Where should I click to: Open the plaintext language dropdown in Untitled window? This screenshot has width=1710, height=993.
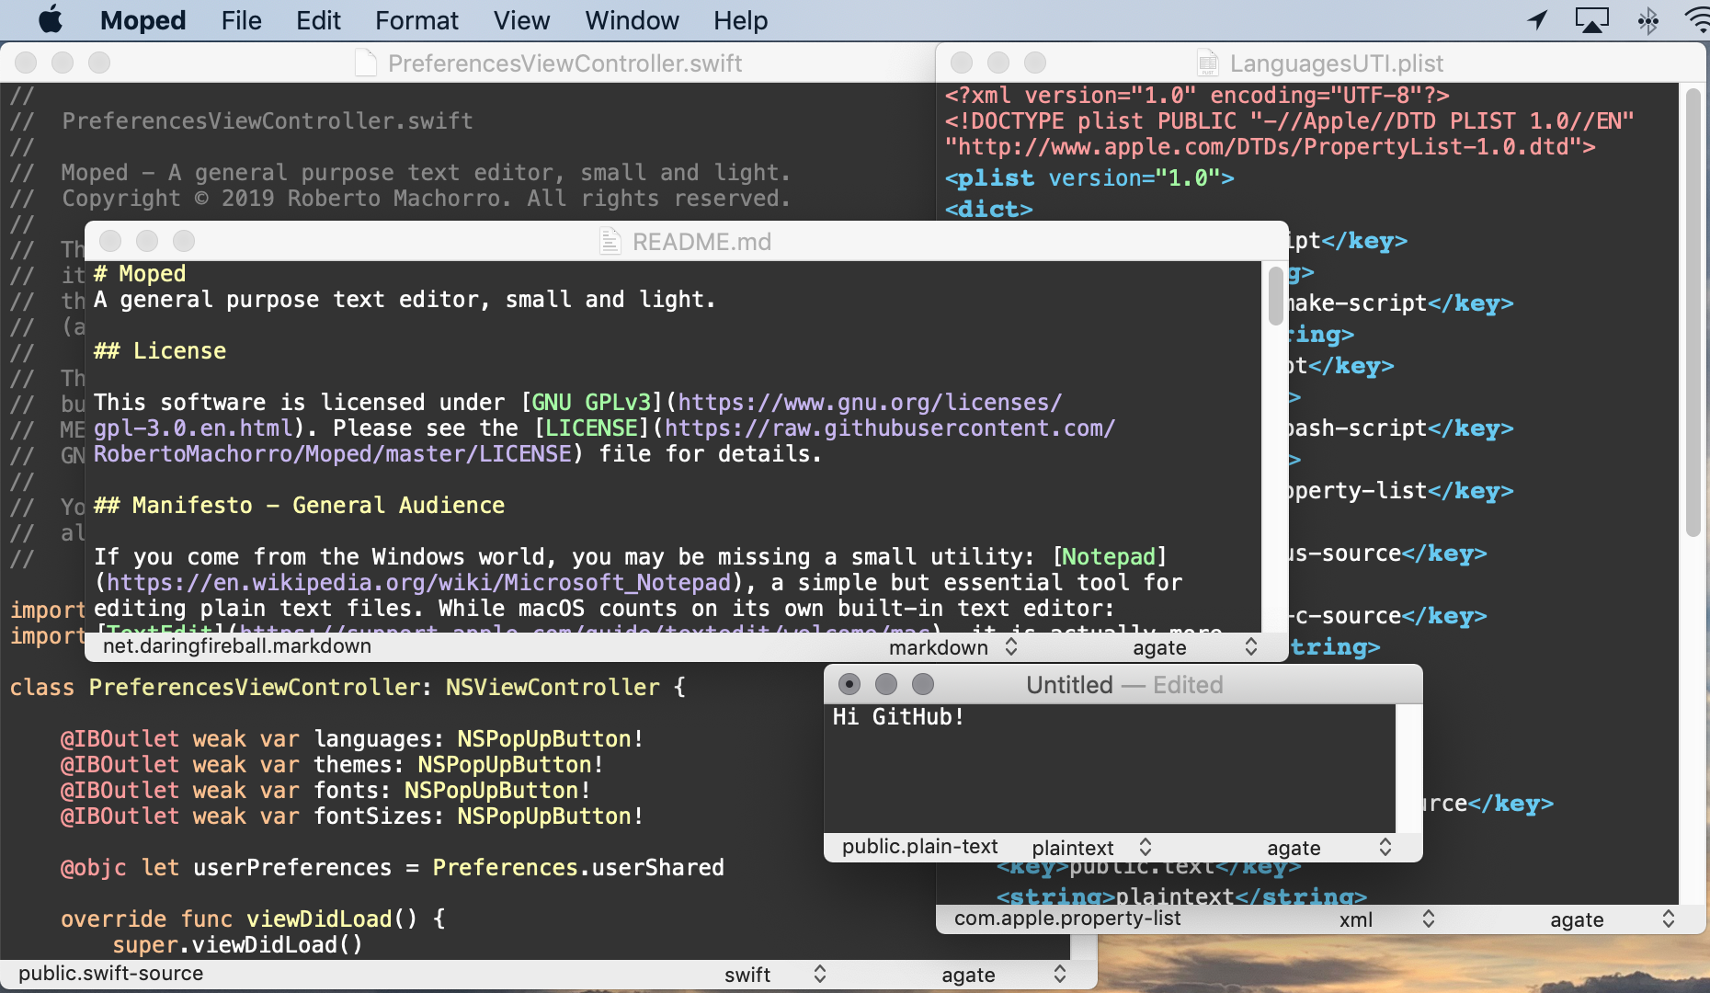pyautogui.click(x=1091, y=847)
